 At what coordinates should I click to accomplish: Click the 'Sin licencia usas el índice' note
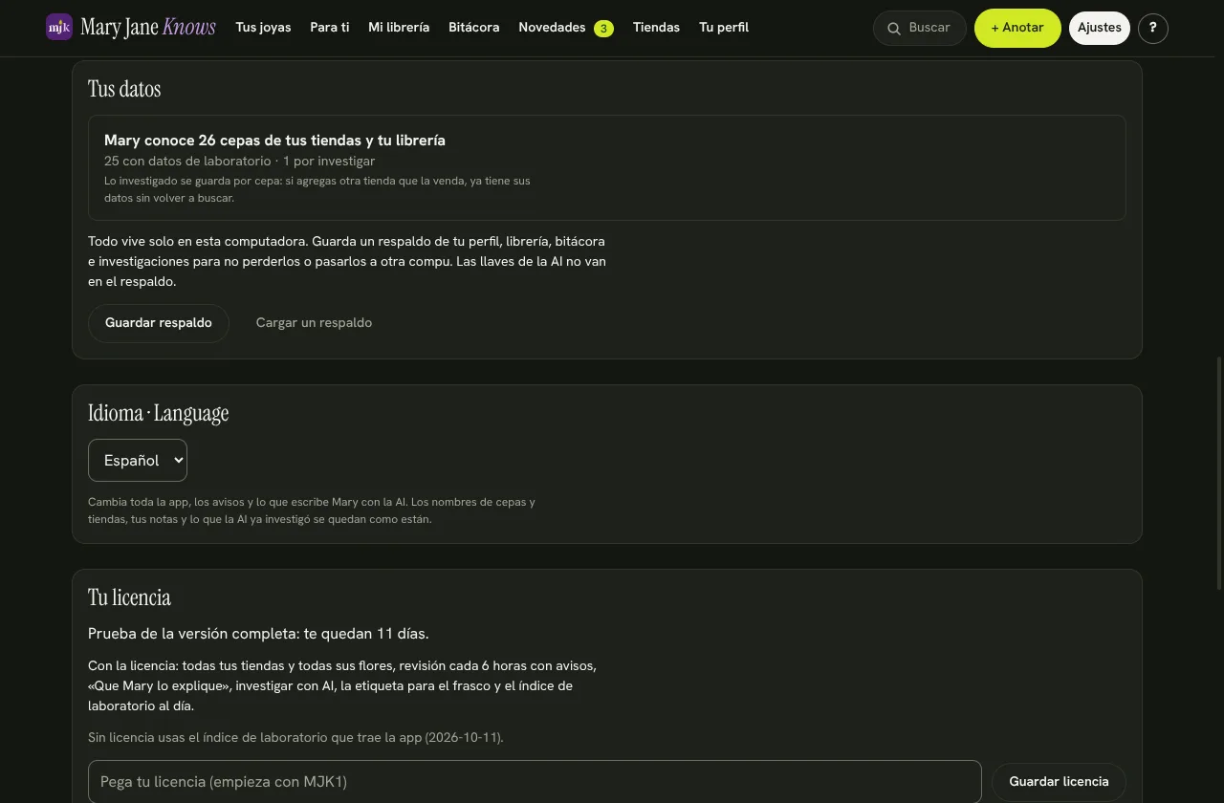click(x=295, y=738)
